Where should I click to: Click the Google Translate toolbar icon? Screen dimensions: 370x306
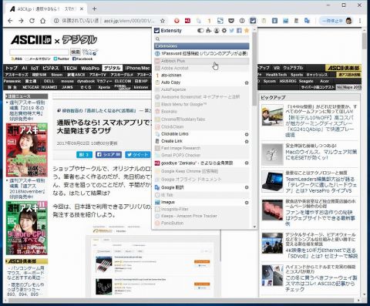click(307, 21)
